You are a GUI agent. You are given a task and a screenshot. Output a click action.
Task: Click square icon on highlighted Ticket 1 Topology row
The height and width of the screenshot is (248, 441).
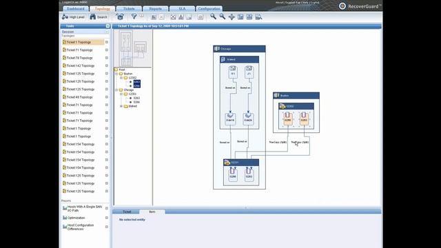coord(107,42)
